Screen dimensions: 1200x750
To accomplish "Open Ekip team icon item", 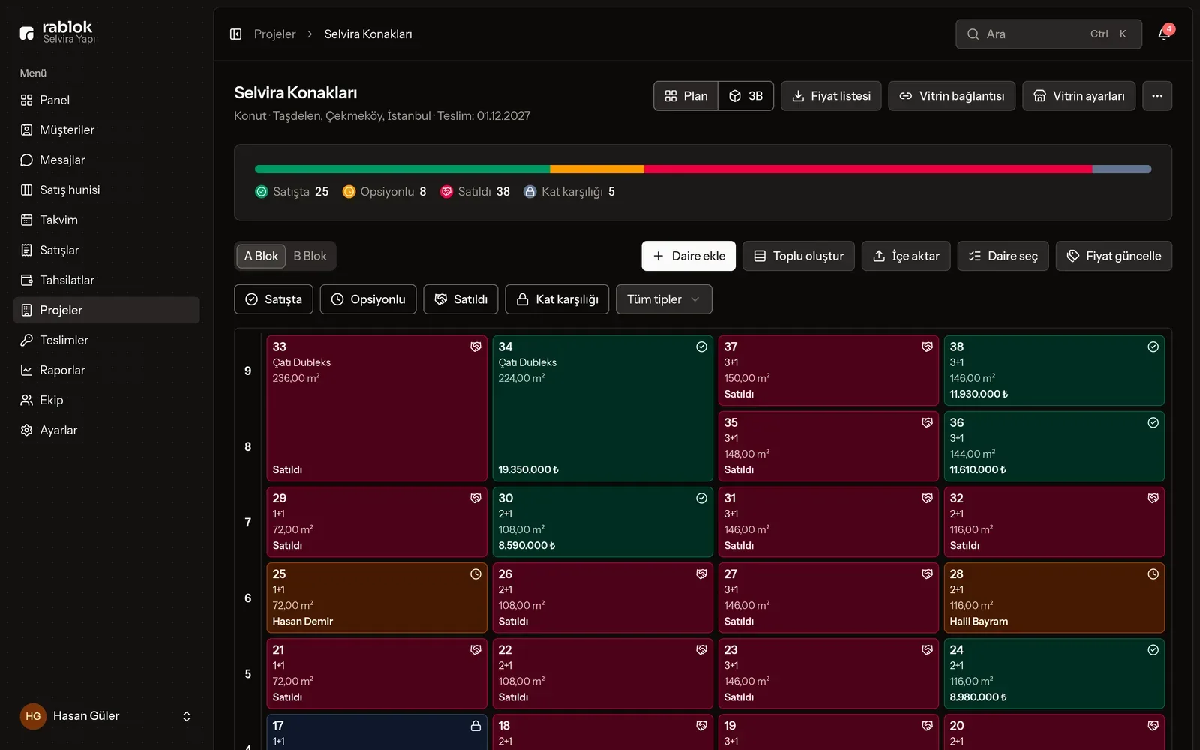I will pos(27,400).
